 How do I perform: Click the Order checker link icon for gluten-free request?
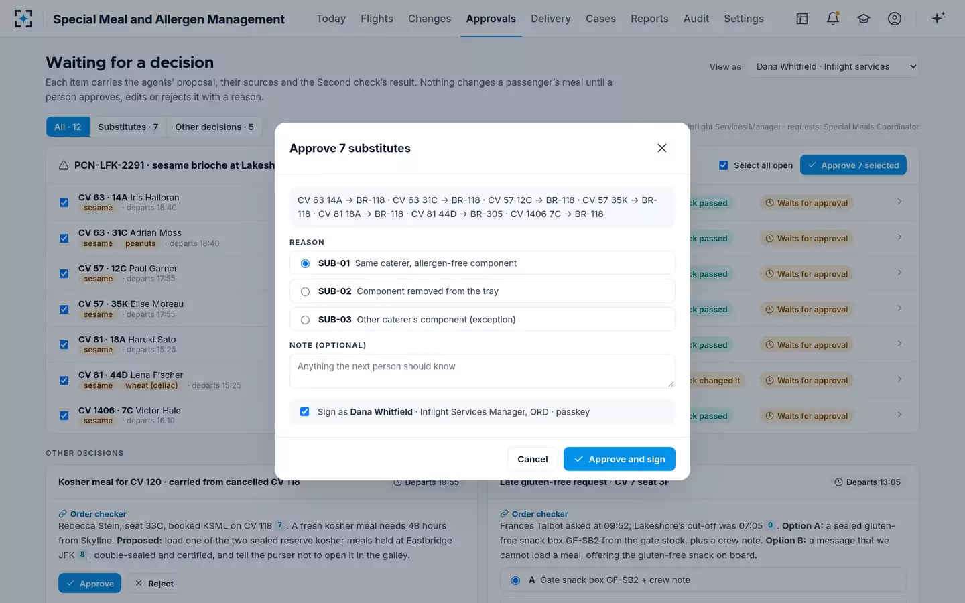coord(504,514)
